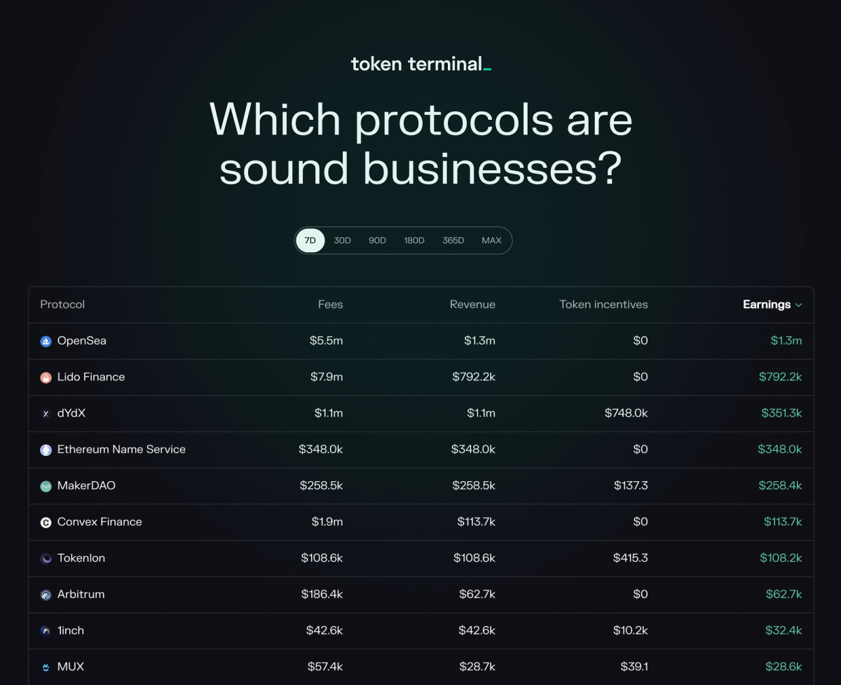This screenshot has width=841, height=685.
Task: Click the MakerDAO logo icon
Action: pyautogui.click(x=46, y=486)
